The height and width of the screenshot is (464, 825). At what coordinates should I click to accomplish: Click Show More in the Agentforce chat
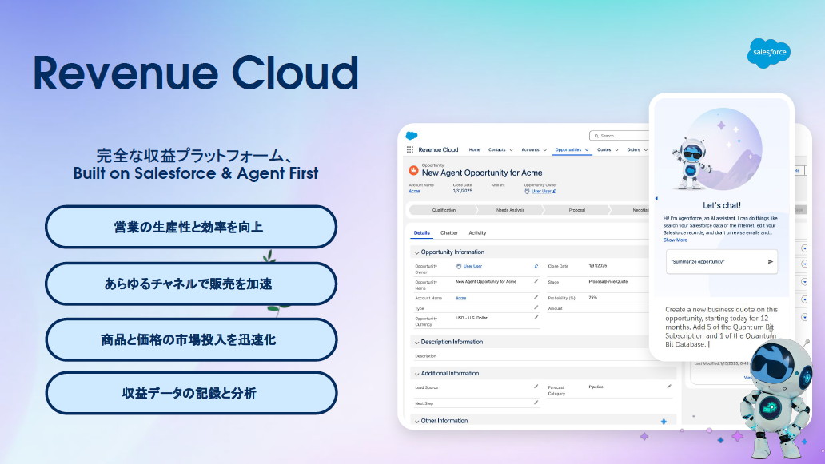(675, 240)
